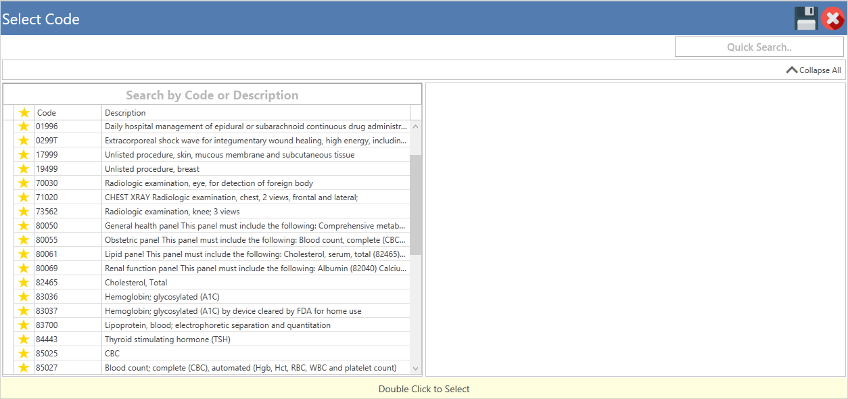
Task: Select 'Lipid panel' description
Action: pyautogui.click(x=256, y=254)
